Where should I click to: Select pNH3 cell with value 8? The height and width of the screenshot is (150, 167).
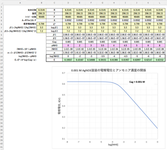160,46
